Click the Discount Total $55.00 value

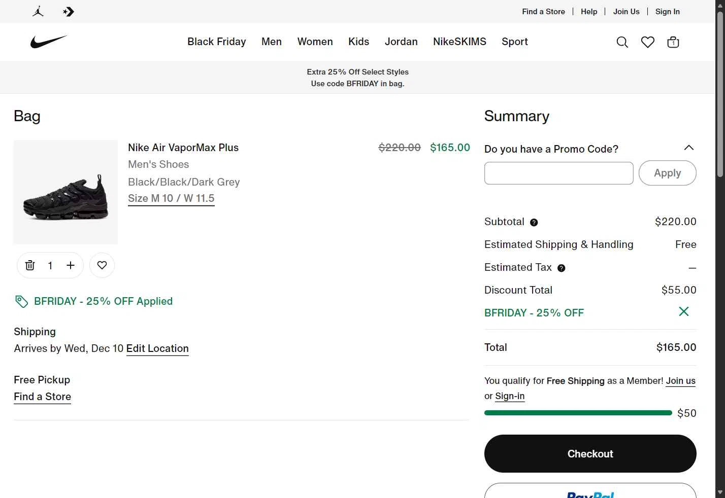[679, 290]
